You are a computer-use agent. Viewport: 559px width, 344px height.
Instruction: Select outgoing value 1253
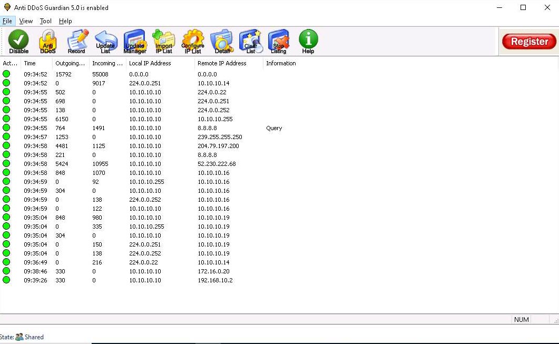tap(62, 137)
